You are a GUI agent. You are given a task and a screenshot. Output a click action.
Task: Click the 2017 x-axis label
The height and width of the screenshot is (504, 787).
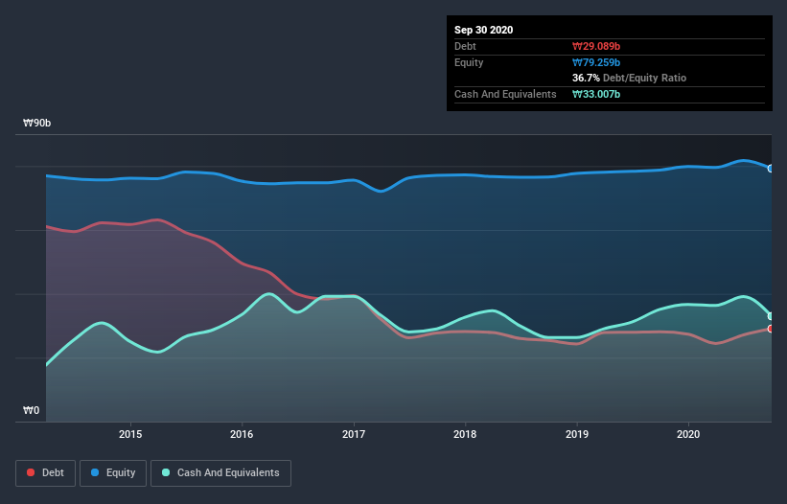(x=354, y=434)
